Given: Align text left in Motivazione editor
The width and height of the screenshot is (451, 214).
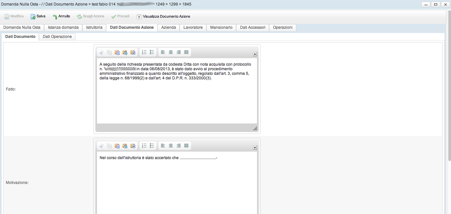Looking at the screenshot, I should 163,146.
